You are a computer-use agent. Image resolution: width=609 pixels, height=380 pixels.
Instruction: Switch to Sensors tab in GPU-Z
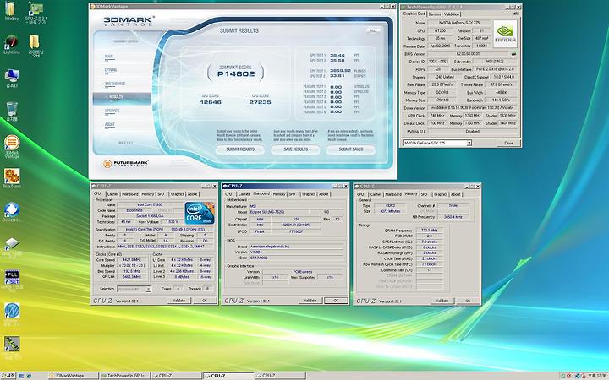434,14
